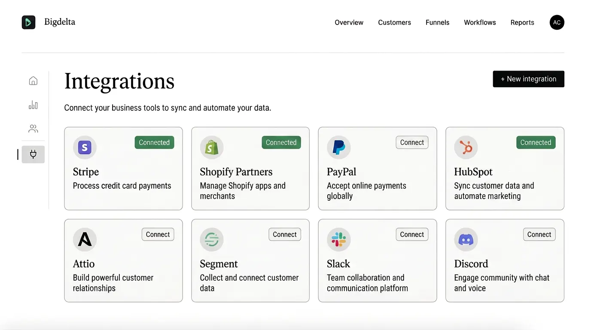
Task: Go to the Overview menu item
Action: pyautogui.click(x=349, y=22)
